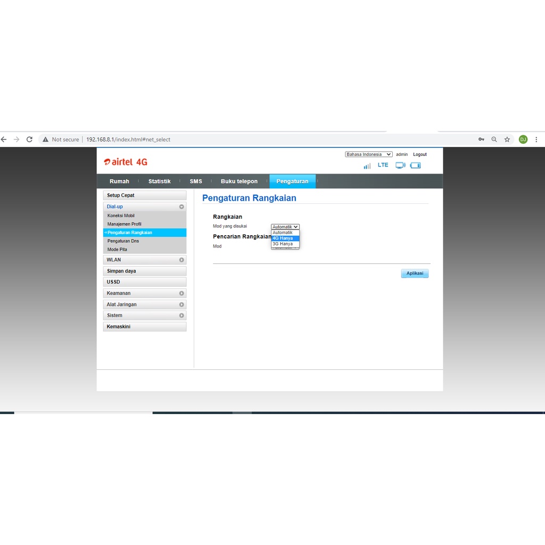Select the 3G Hanya option
This screenshot has width=545, height=545.
(285, 244)
